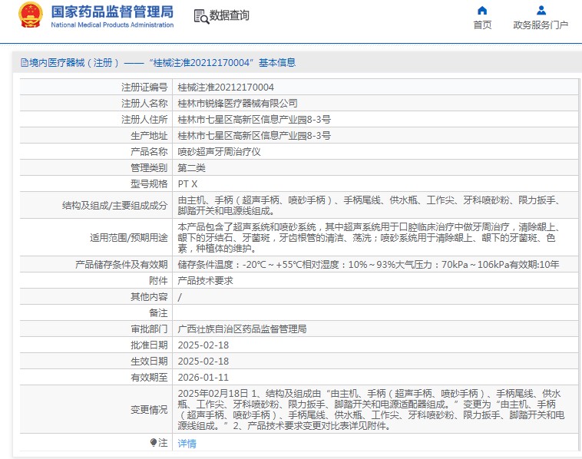Viewport: 582px width, 459px height.
Task: Click the bullet icon beside 注 label
Action: [x=154, y=443]
